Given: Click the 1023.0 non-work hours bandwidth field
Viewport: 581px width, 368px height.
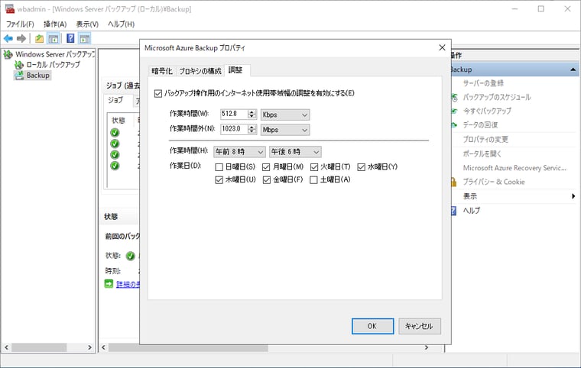Looking at the screenshot, I should click(234, 129).
